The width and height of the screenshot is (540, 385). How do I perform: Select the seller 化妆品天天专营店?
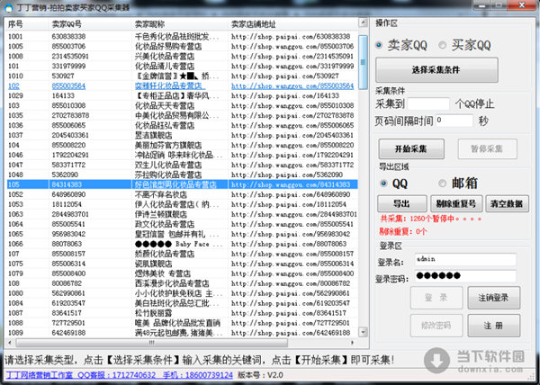[165, 106]
